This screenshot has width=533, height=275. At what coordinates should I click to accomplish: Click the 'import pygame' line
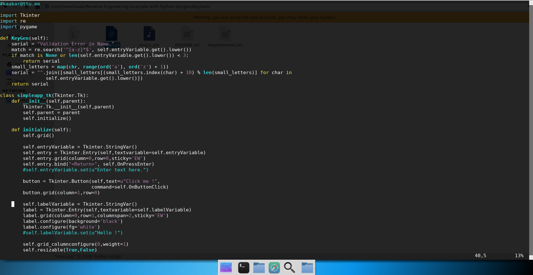click(18, 27)
